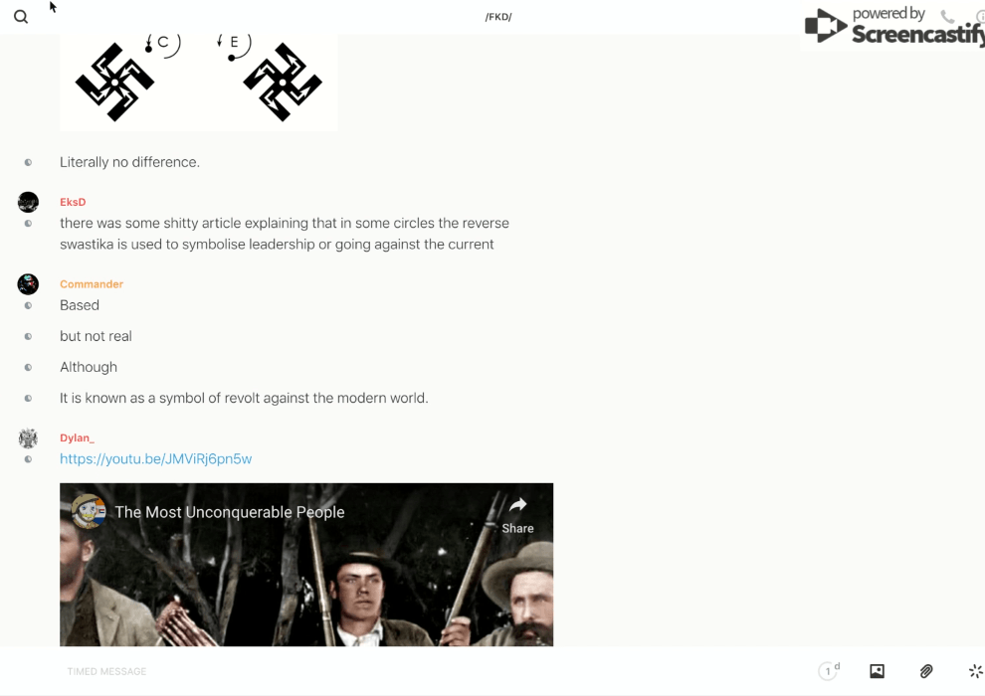Click the Commander username
Image resolution: width=985 pixels, height=696 pixels.
coord(92,284)
